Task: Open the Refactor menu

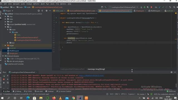Action: [36, 4]
